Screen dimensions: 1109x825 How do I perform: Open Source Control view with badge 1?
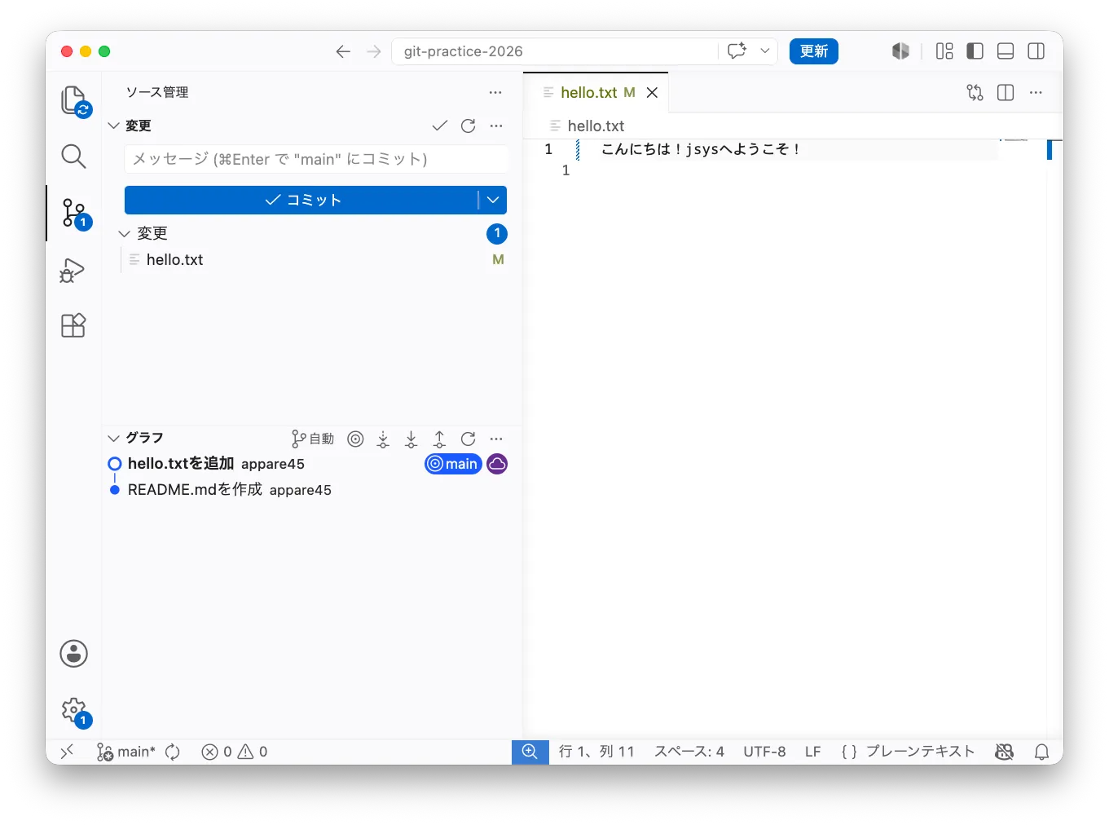[x=75, y=214]
